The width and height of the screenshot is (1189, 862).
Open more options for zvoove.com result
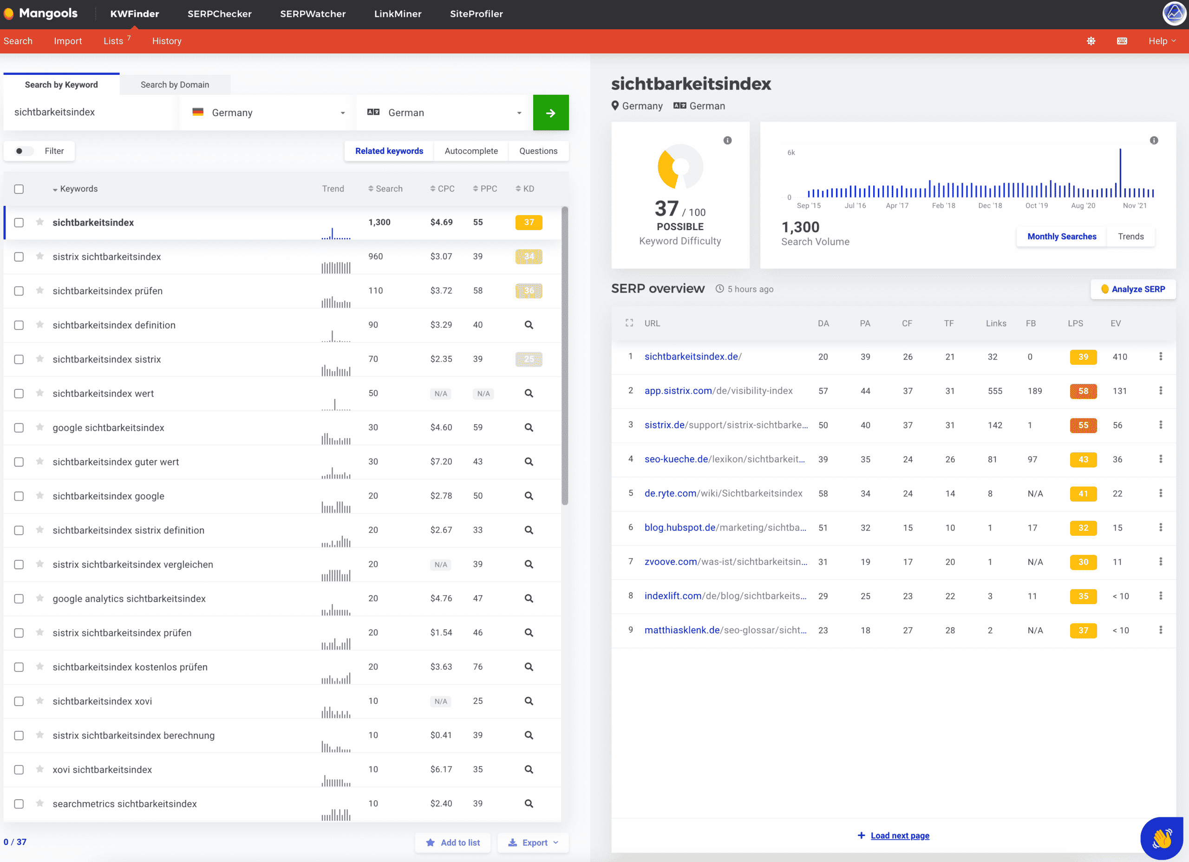[x=1160, y=561]
